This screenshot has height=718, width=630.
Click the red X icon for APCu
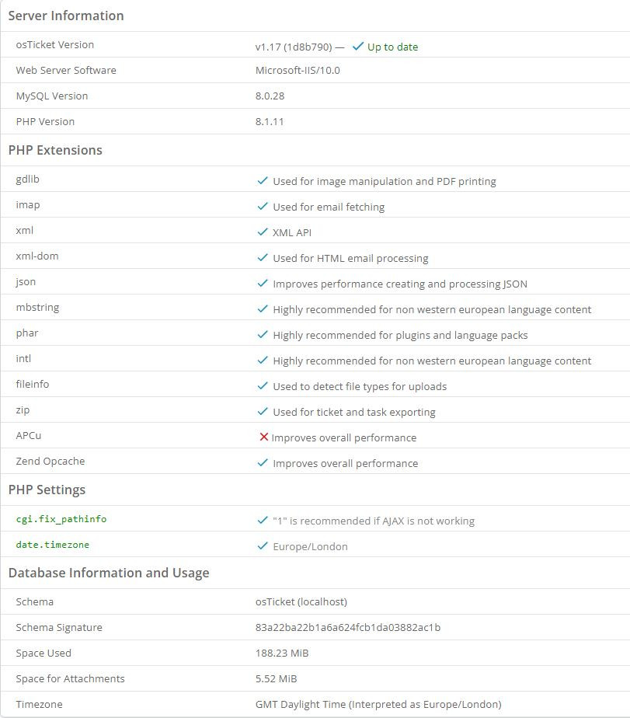coord(263,437)
